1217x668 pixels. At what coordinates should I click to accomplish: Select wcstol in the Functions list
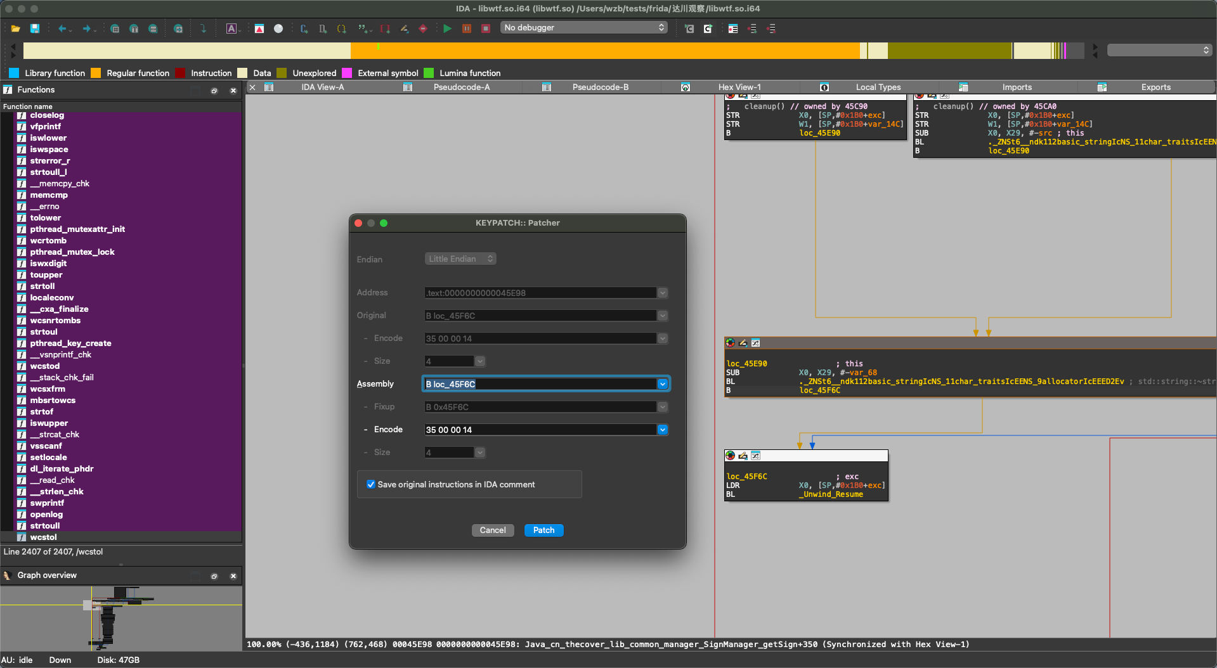coord(43,537)
